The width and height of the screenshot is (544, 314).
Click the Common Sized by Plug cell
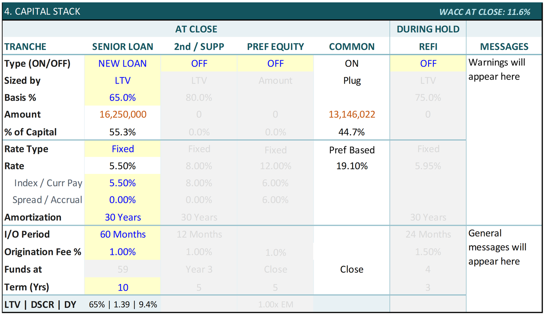[352, 81]
